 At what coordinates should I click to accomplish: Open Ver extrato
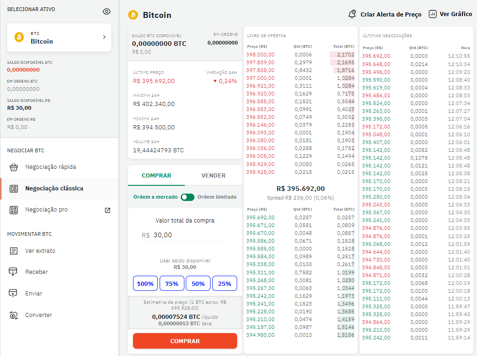click(x=40, y=251)
